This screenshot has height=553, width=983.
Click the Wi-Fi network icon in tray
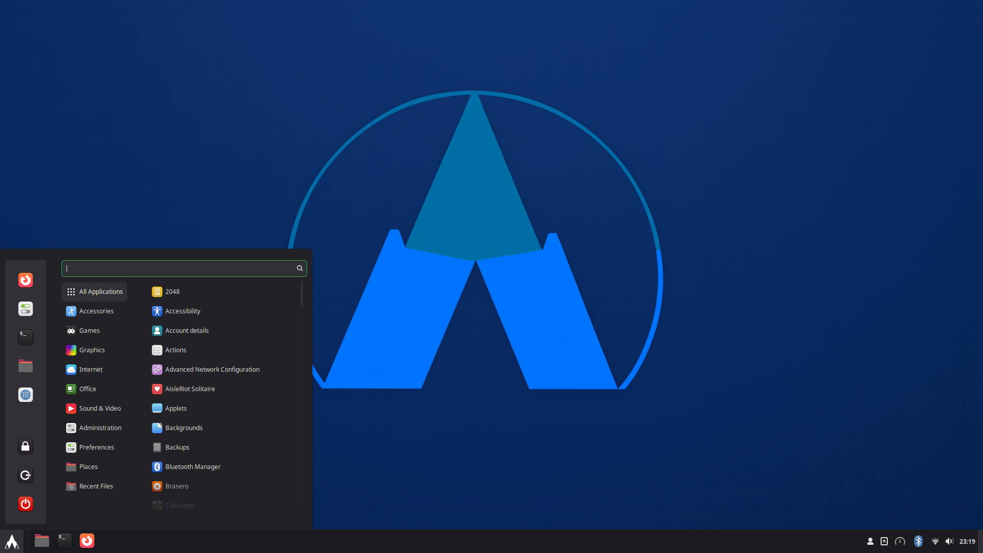click(x=935, y=541)
